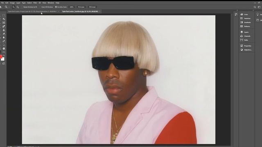Open the Layer menu
Viewport: 262px width, 147px height.
pos(18,3)
